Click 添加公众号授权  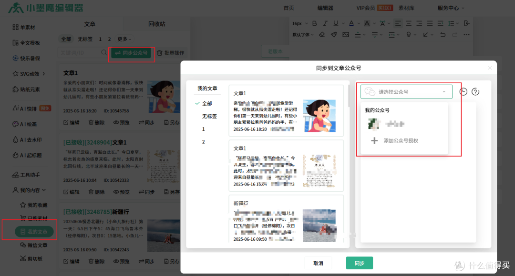click(394, 141)
